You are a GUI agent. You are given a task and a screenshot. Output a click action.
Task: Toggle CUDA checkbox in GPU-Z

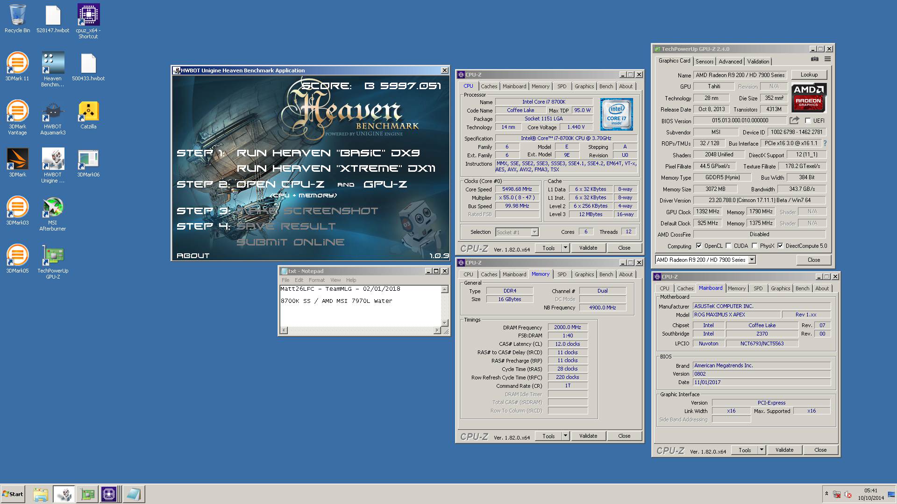pyautogui.click(x=728, y=246)
